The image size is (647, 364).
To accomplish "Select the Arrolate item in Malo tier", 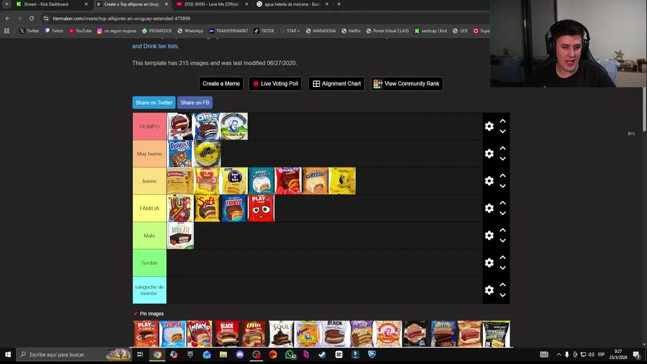I will tap(180, 236).
